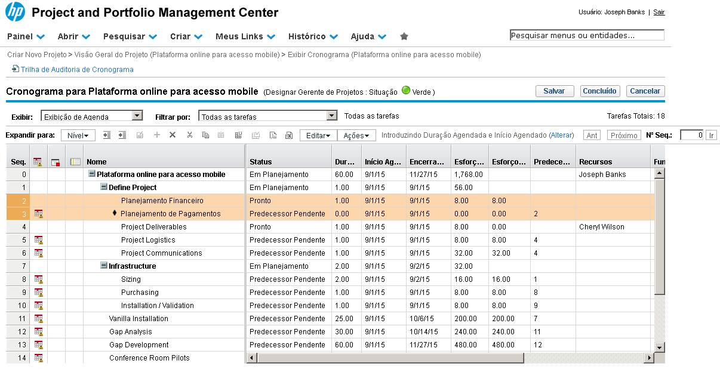Open Trilha de Auditoria de Cronograma link

coord(77,70)
